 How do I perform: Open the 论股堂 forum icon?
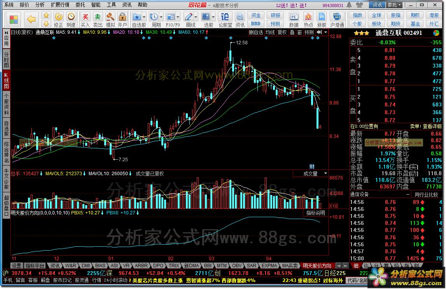(x=225, y=20)
